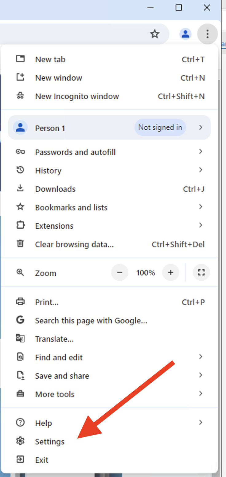Click the Settings gear icon
The width and height of the screenshot is (226, 477).
20,441
